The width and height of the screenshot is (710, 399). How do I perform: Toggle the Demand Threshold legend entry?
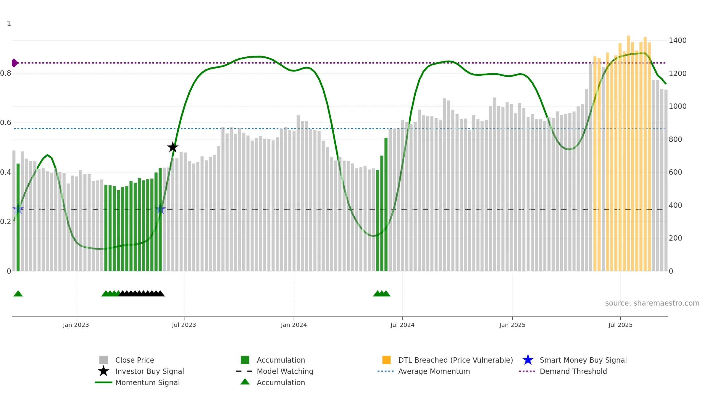click(573, 371)
